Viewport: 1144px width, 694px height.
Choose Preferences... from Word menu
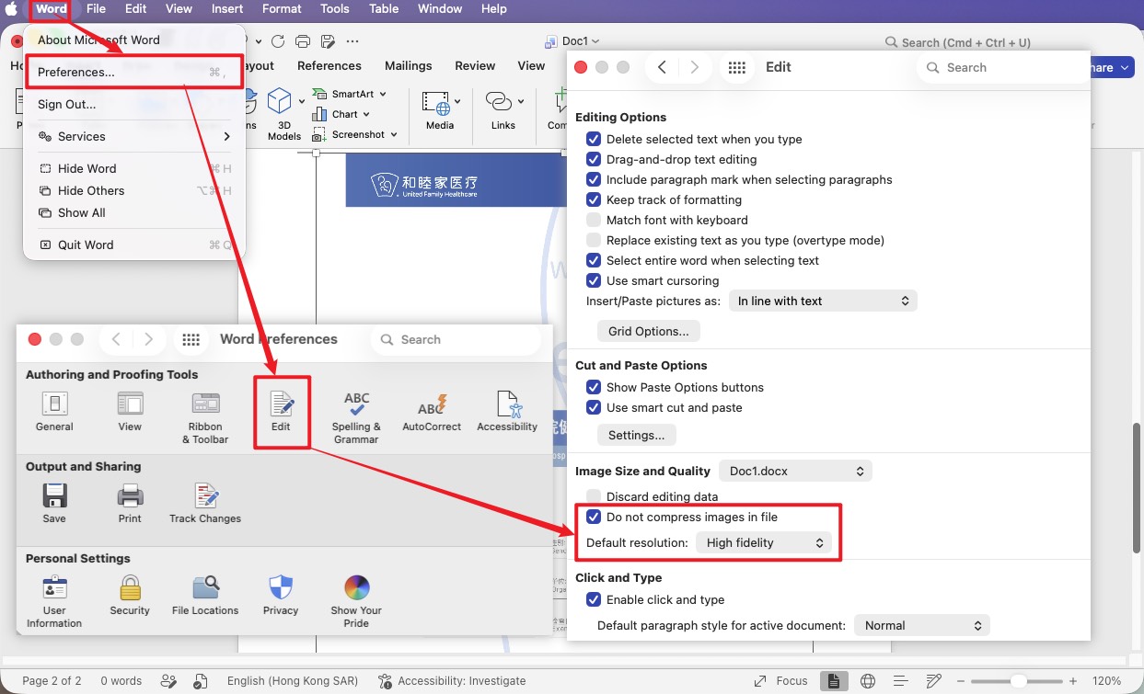coord(135,73)
